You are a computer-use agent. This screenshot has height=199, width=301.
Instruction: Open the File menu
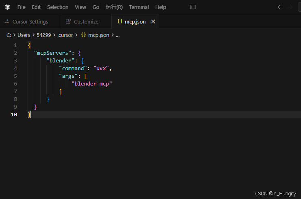[x=21, y=7]
